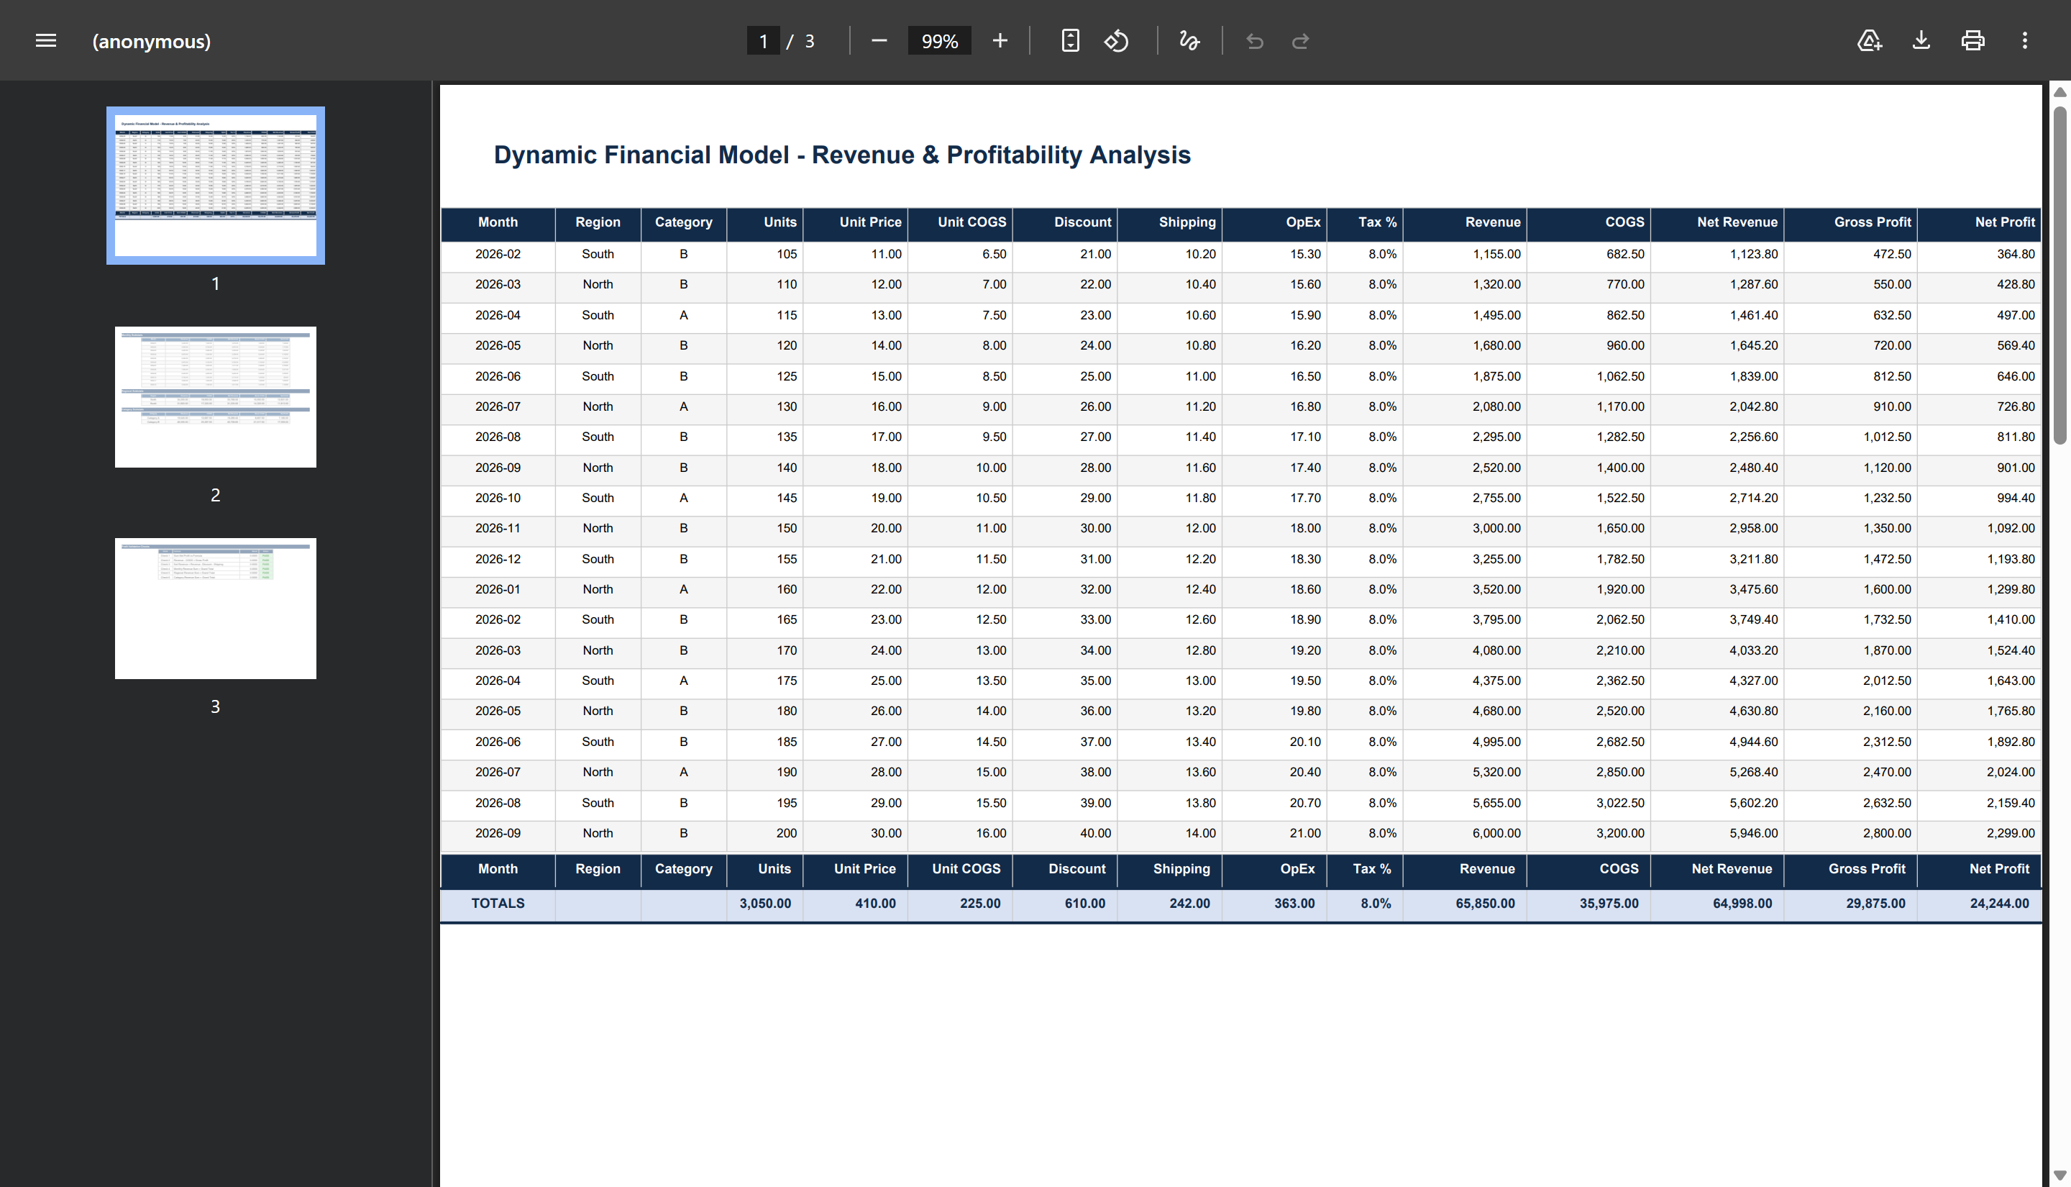Image resolution: width=2071 pixels, height=1187 pixels.
Task: Save the document to Google Drive
Action: tap(1869, 41)
